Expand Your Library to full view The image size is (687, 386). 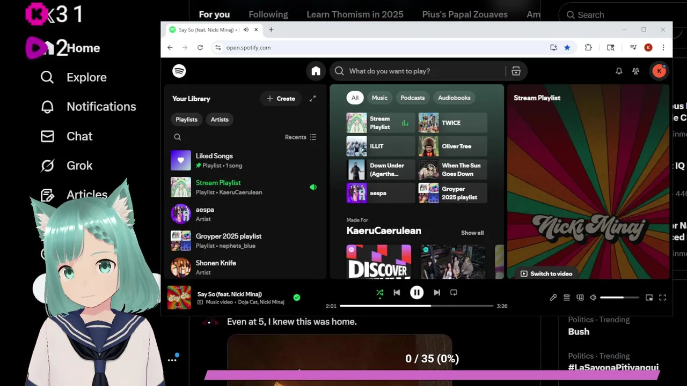[313, 99]
